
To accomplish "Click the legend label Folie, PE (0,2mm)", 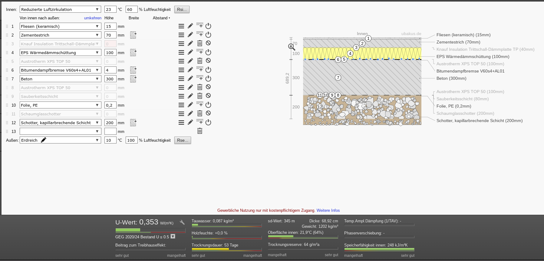I will point(454,106).
